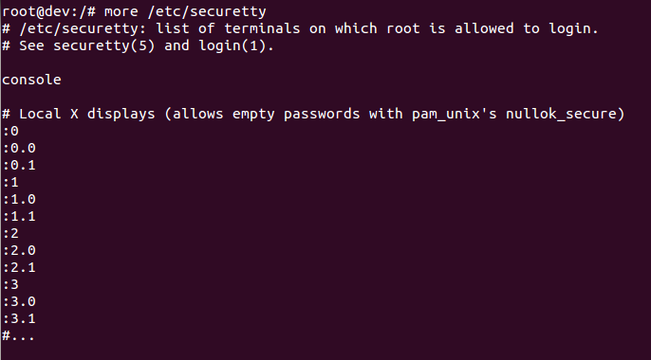Click the "securetty(5)" reference in the comment
The image size is (651, 360).
[104, 45]
